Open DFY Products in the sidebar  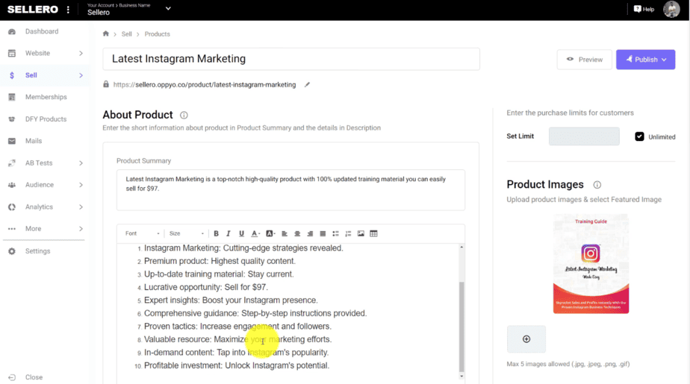tap(46, 119)
